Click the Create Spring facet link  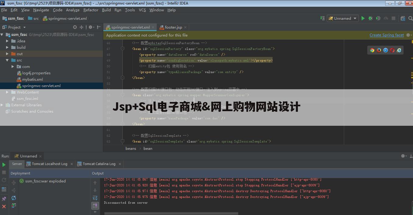387,35
